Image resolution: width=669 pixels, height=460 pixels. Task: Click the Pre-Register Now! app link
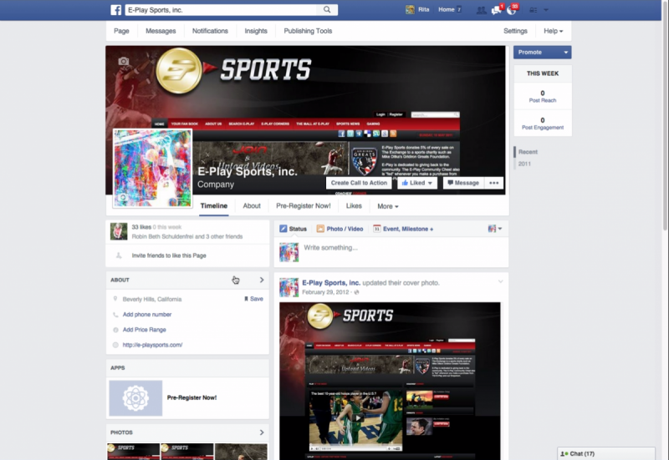pos(192,398)
